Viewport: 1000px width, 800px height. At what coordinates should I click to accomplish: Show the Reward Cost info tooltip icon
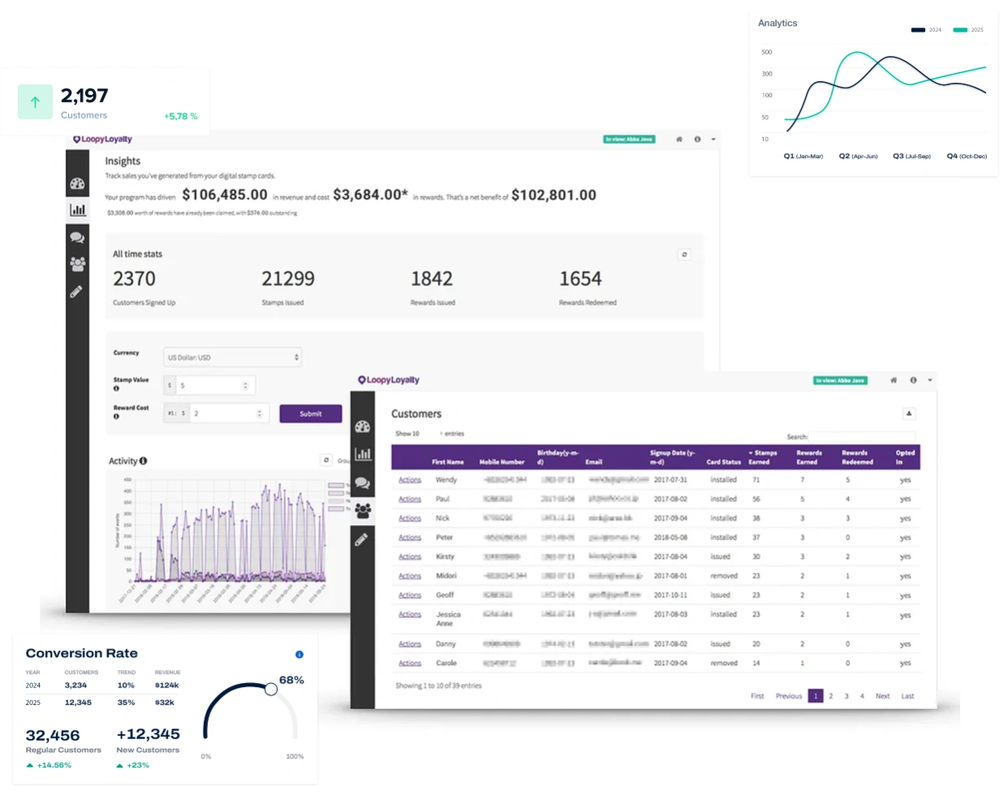click(x=116, y=417)
